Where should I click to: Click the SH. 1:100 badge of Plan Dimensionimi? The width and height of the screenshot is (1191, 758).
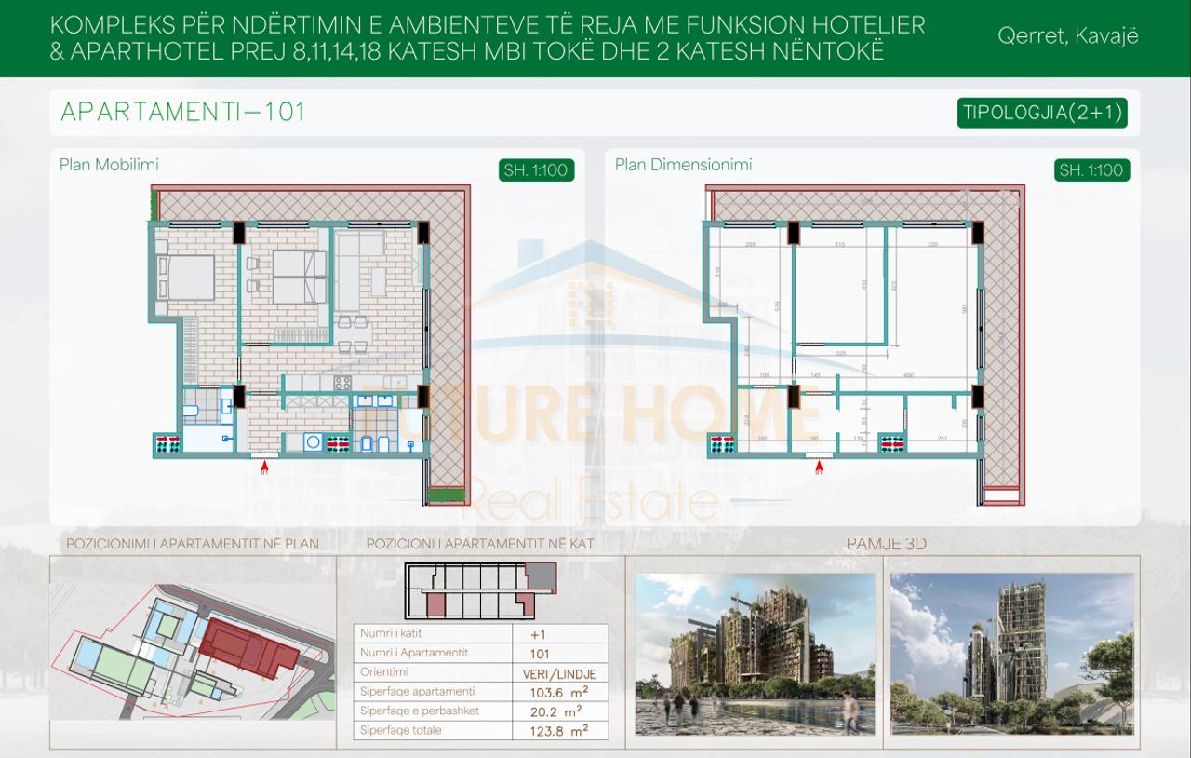[x=1093, y=169]
